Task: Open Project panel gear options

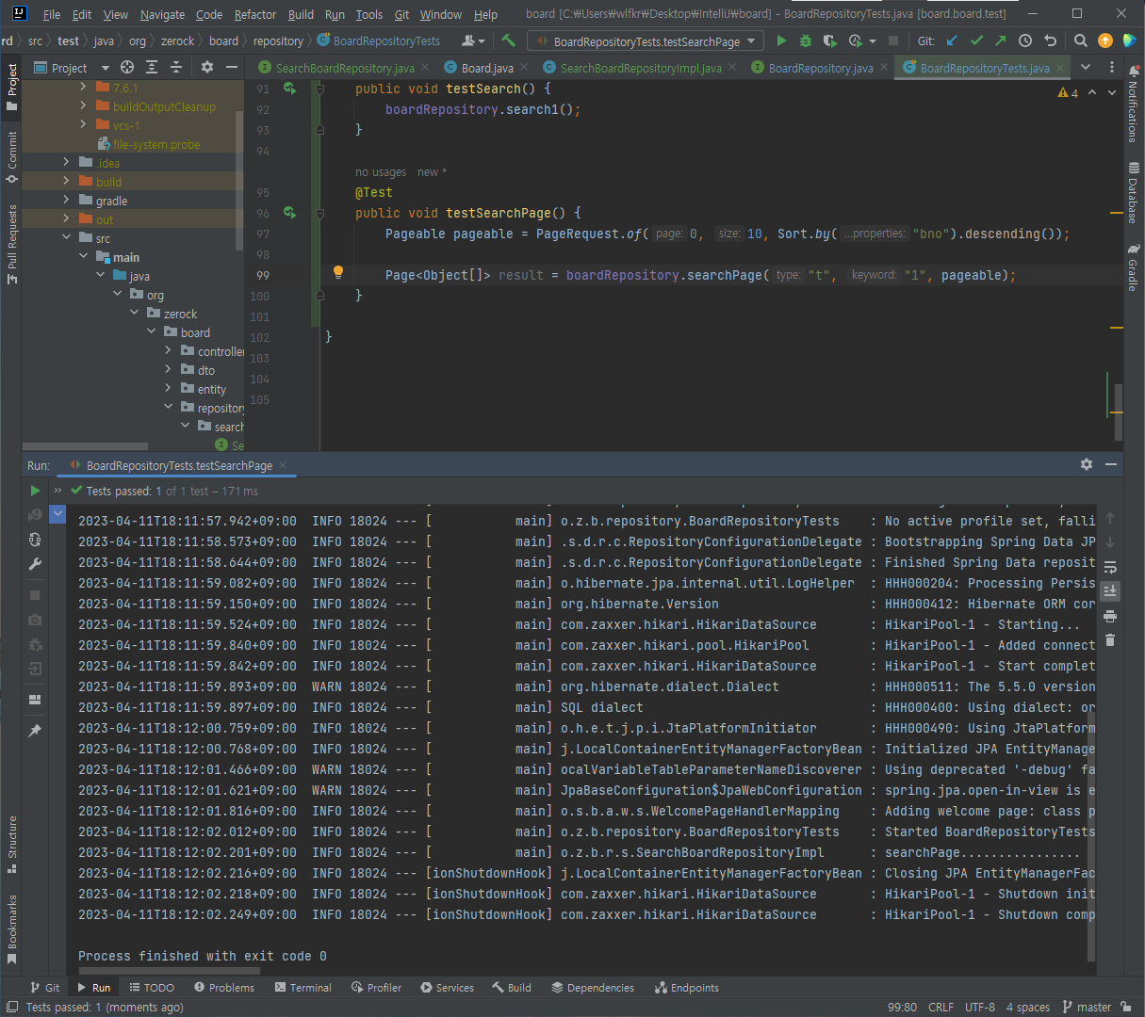Action: pos(207,67)
